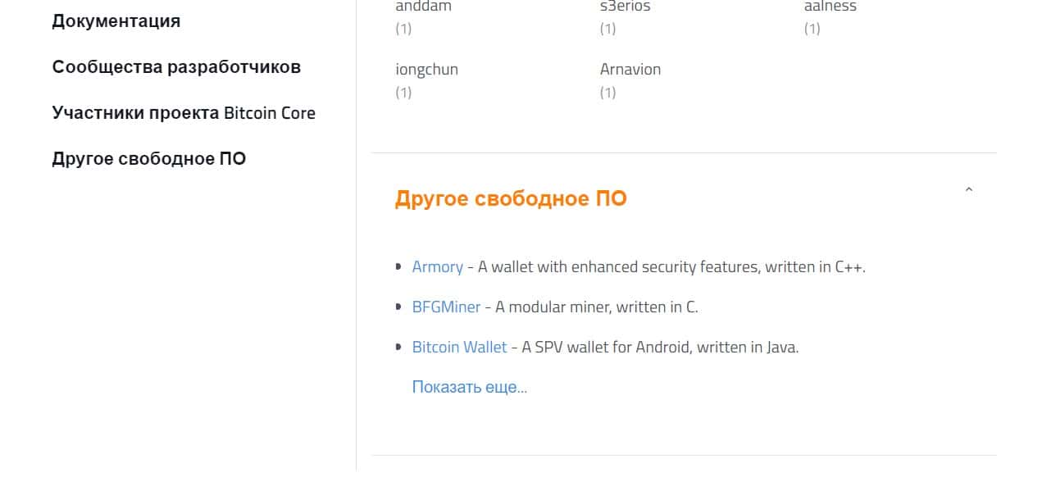
Task: Click the bullet icon beside BFGMiner
Action: click(x=399, y=307)
